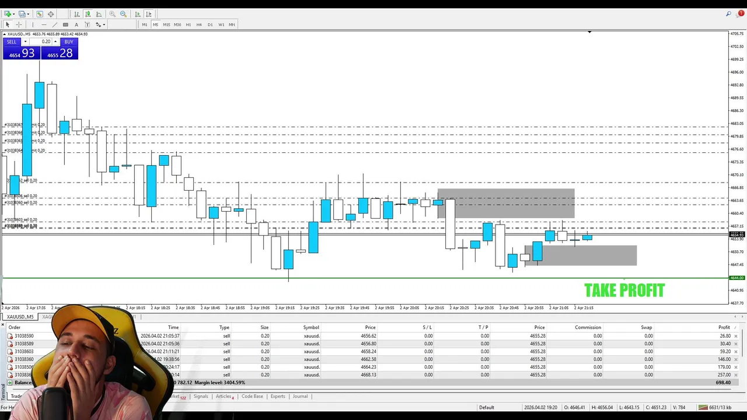Select the text label 'T' tool
The height and width of the screenshot is (420, 747).
[88, 24]
